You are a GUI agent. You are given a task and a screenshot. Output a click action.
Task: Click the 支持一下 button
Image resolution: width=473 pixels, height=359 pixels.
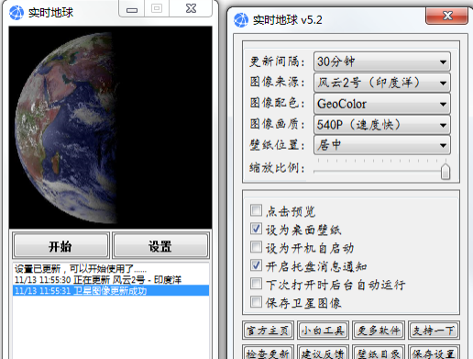pos(434,331)
